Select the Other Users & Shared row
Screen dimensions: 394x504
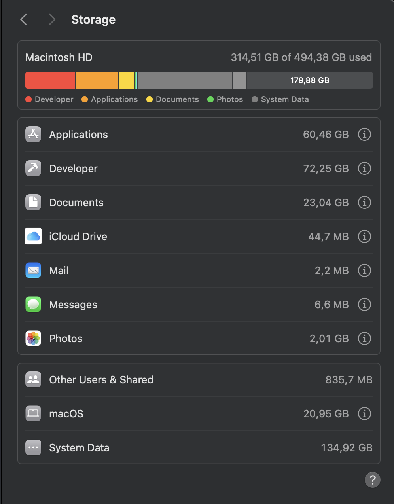pos(199,380)
